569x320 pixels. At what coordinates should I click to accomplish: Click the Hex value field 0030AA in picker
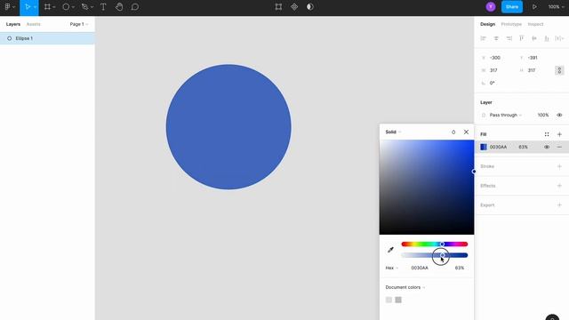pyautogui.click(x=420, y=268)
